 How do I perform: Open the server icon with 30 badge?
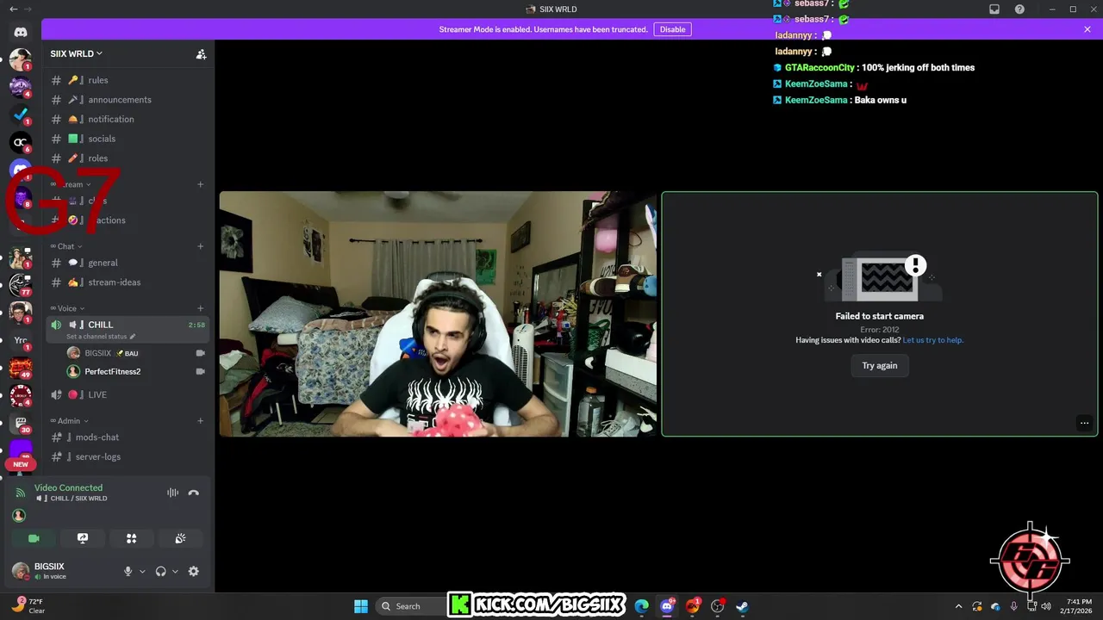pos(21,424)
